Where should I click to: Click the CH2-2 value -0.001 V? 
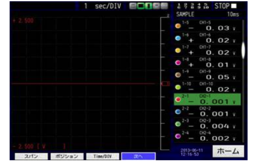click(x=211, y=114)
